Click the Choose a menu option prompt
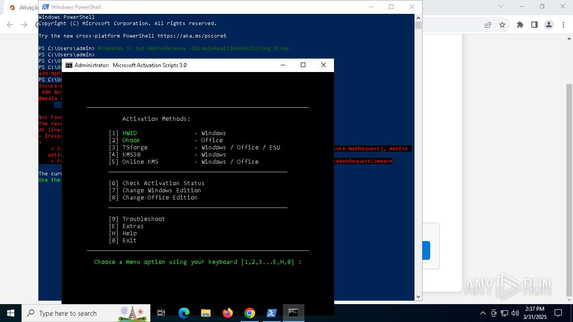This screenshot has width=573, height=322. (198, 262)
